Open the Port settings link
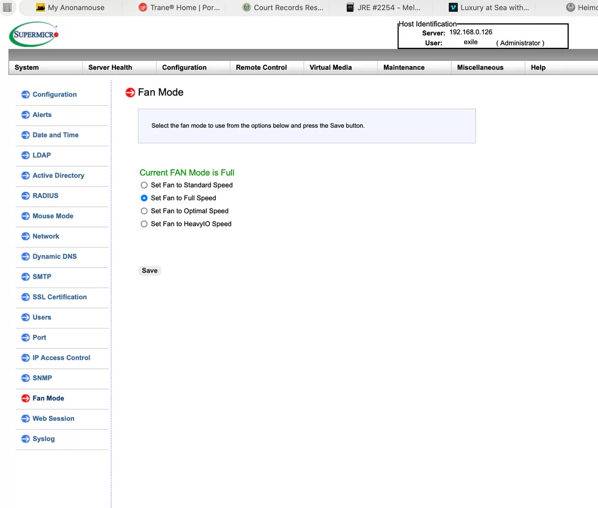Viewport: 598px width, 508px height. 39,337
